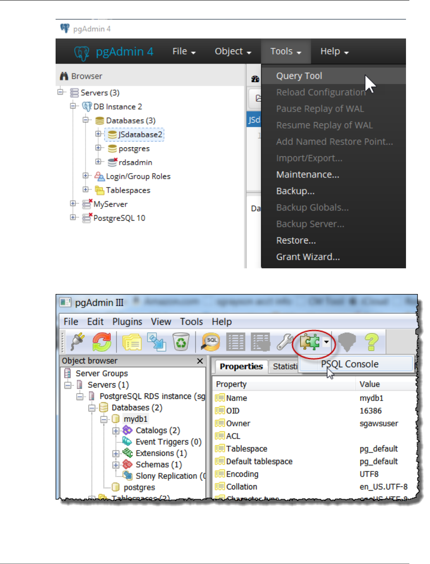Click the yellow question mark help icon
Screen dimensions: 430x564
click(371, 342)
